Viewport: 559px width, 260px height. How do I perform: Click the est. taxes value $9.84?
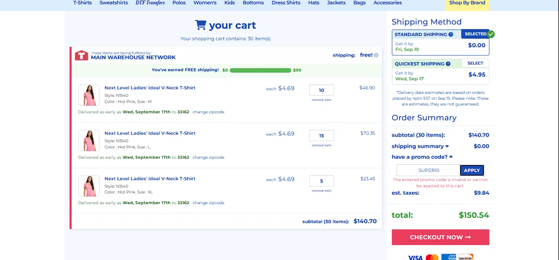pos(481,193)
